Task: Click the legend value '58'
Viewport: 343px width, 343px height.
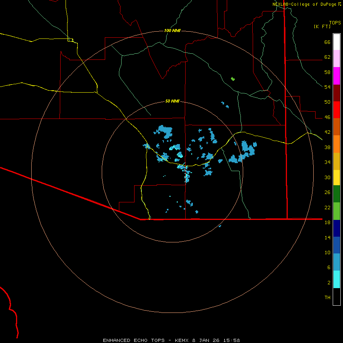Action: [x=327, y=72]
